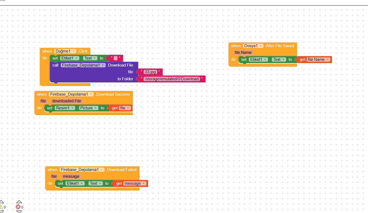Click the /storage/emulated/0/Download text field
Screen dimensions: 368x213
tap(172, 79)
